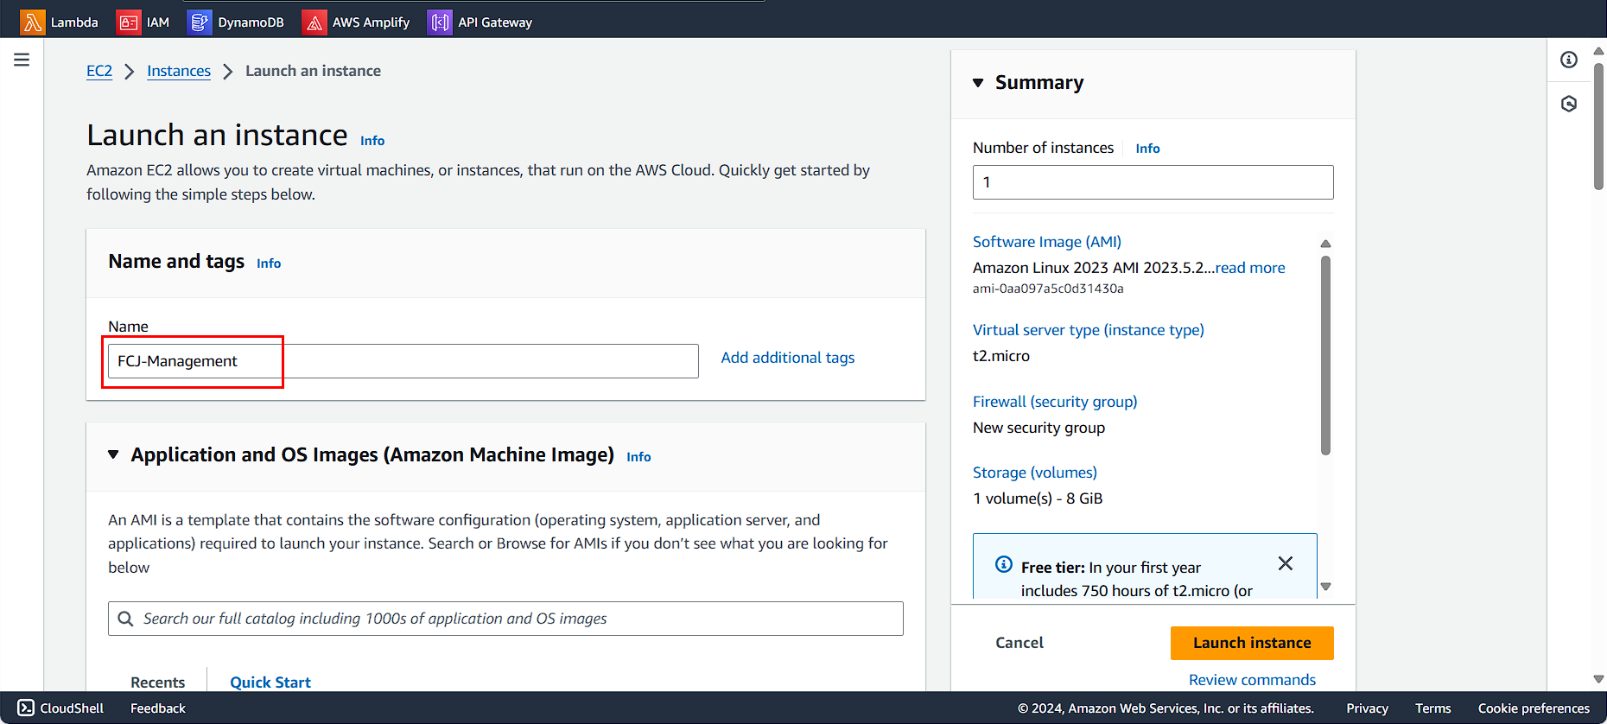This screenshot has height=724, width=1607.
Task: Expand AMI description with read more
Action: tap(1249, 268)
